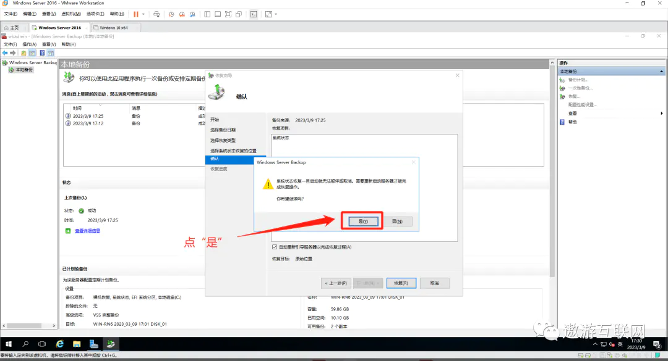The height and width of the screenshot is (361, 668).
Task: Select the 2023/3/9 17:25 backup message row
Action: 134,115
